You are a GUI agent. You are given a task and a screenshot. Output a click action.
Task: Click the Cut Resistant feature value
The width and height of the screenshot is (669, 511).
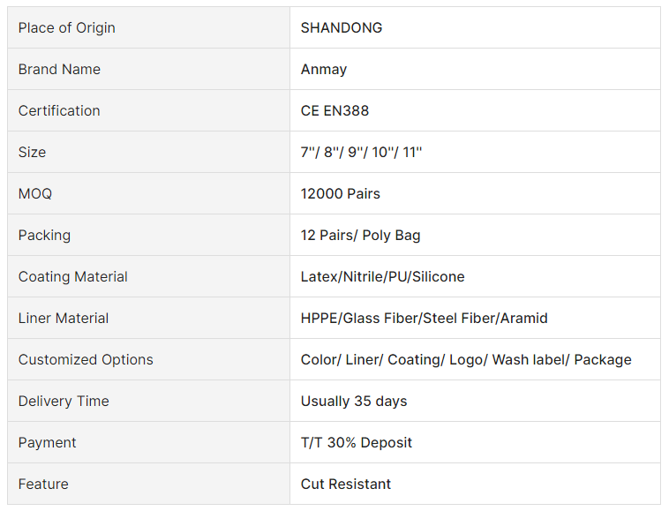pyautogui.click(x=346, y=485)
